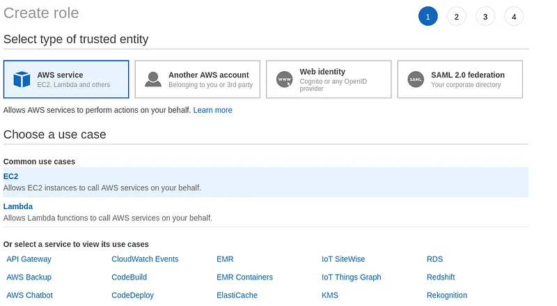Pick the Redshift service
557x306 pixels.
tap(441, 277)
